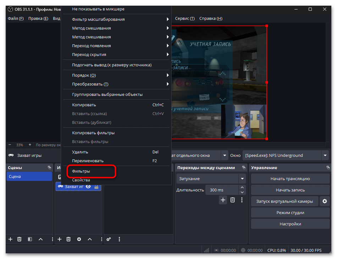Select Удалить in context menu
The image size is (337, 259).
pos(116,152)
